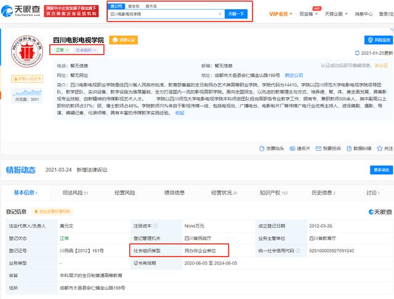Open the VIP会员 dropdown menu

281,14
